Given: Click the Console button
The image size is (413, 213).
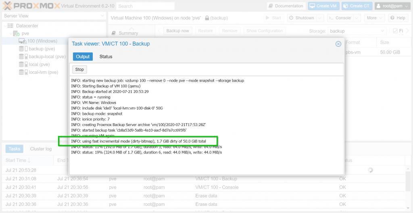Looking at the screenshot, I should (340, 18).
